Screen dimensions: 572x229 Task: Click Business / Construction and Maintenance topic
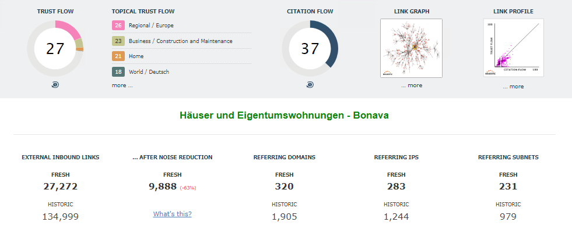(x=181, y=41)
